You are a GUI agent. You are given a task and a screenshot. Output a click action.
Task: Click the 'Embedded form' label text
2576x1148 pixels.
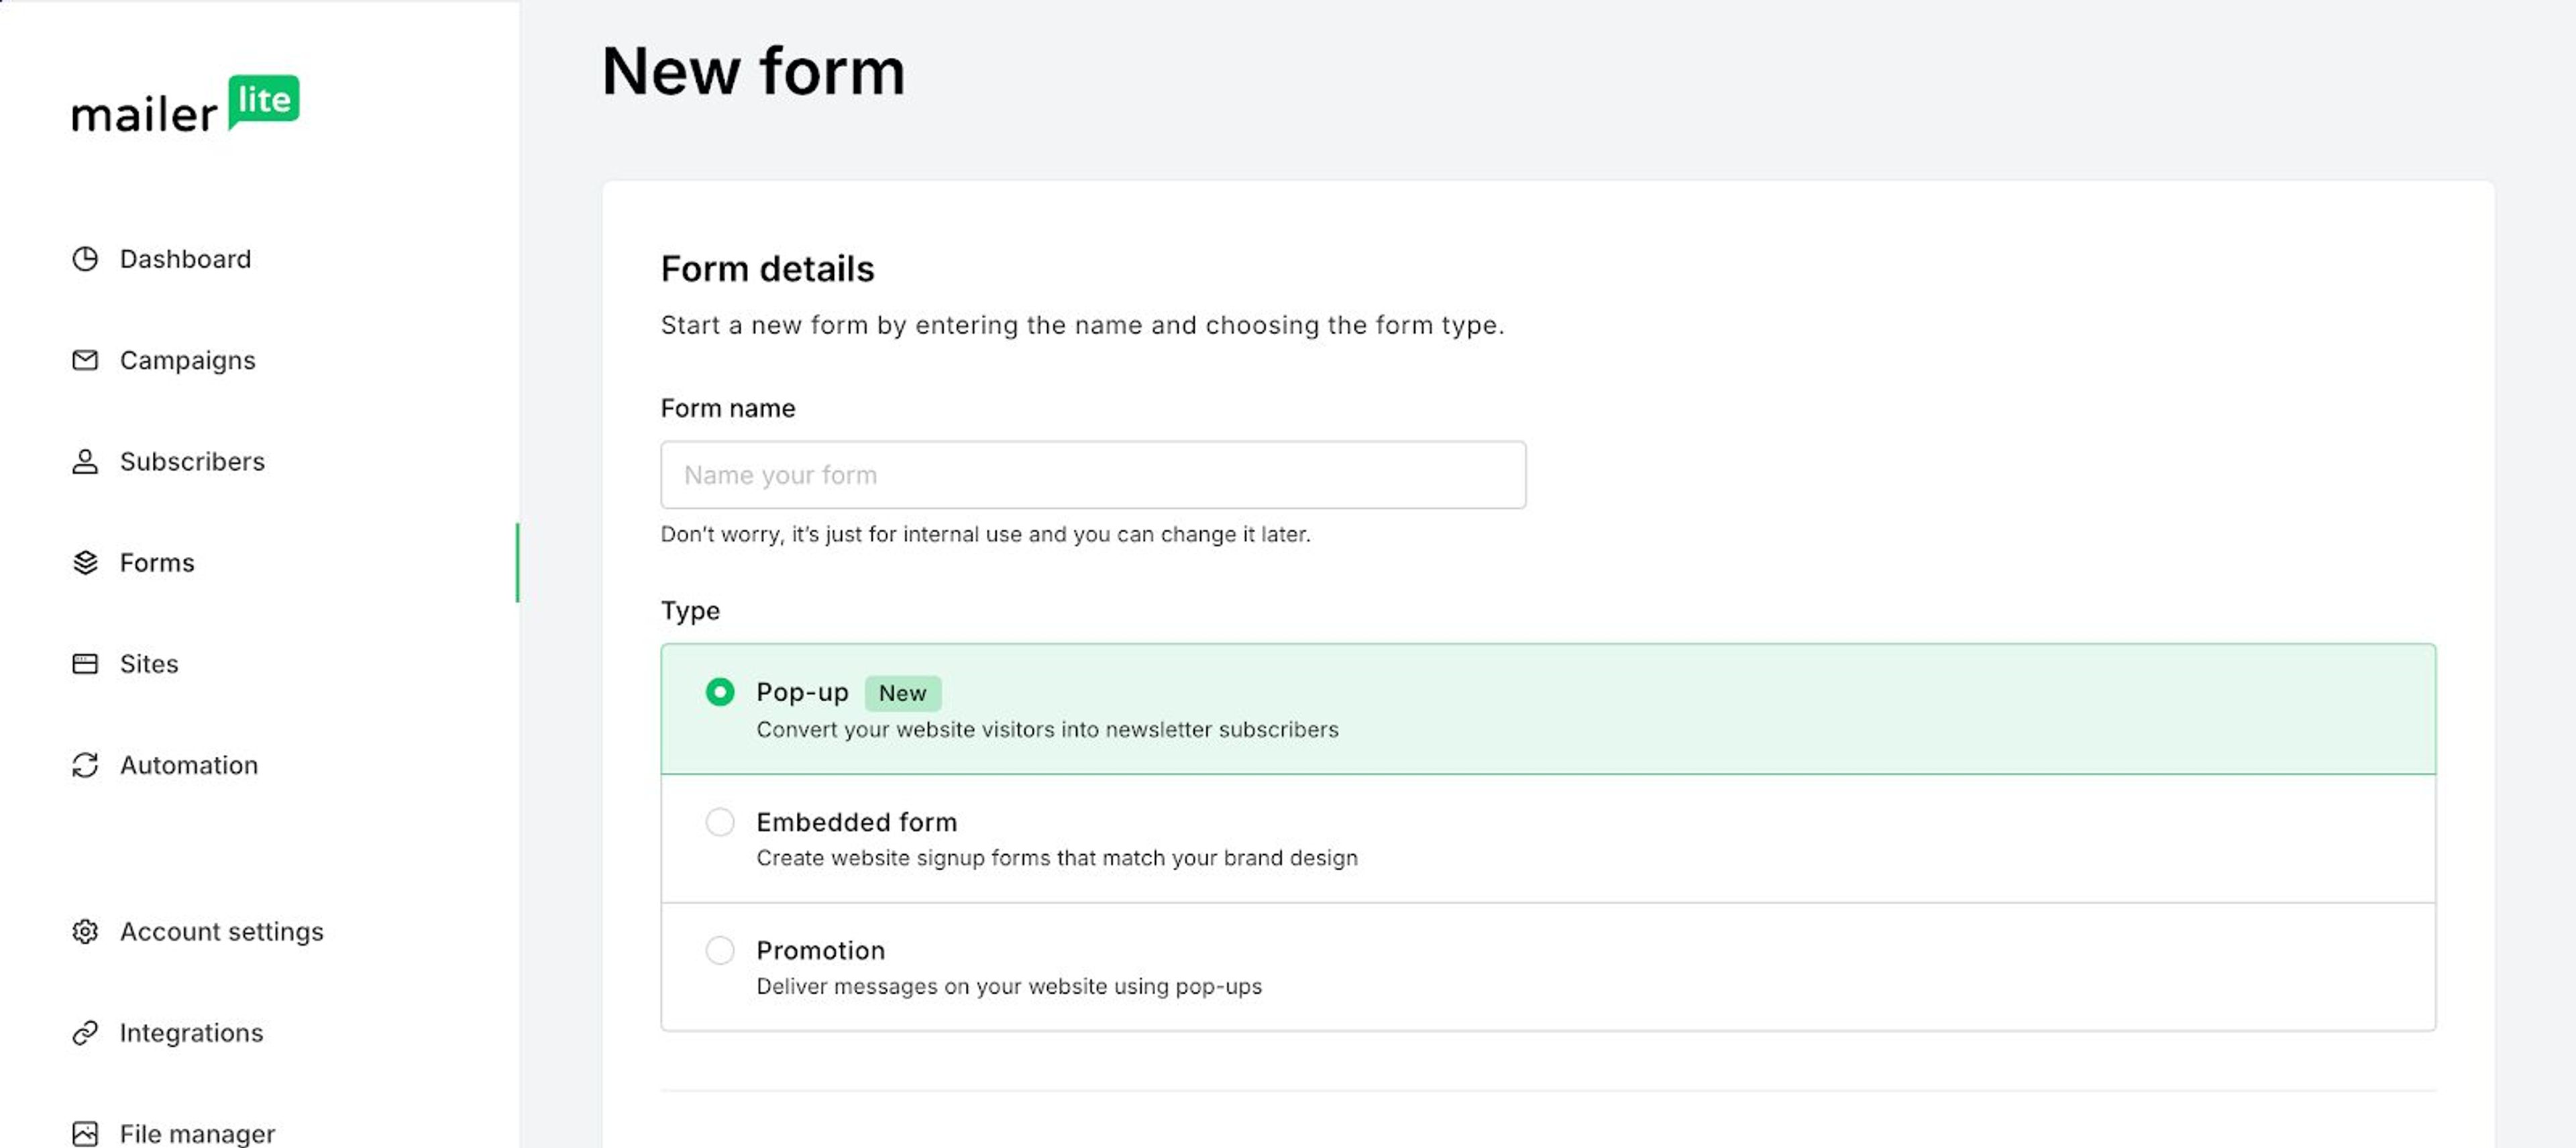856,822
